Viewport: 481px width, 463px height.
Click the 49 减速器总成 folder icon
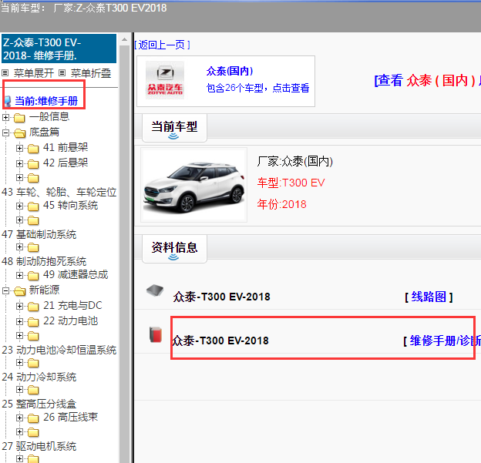click(x=33, y=275)
